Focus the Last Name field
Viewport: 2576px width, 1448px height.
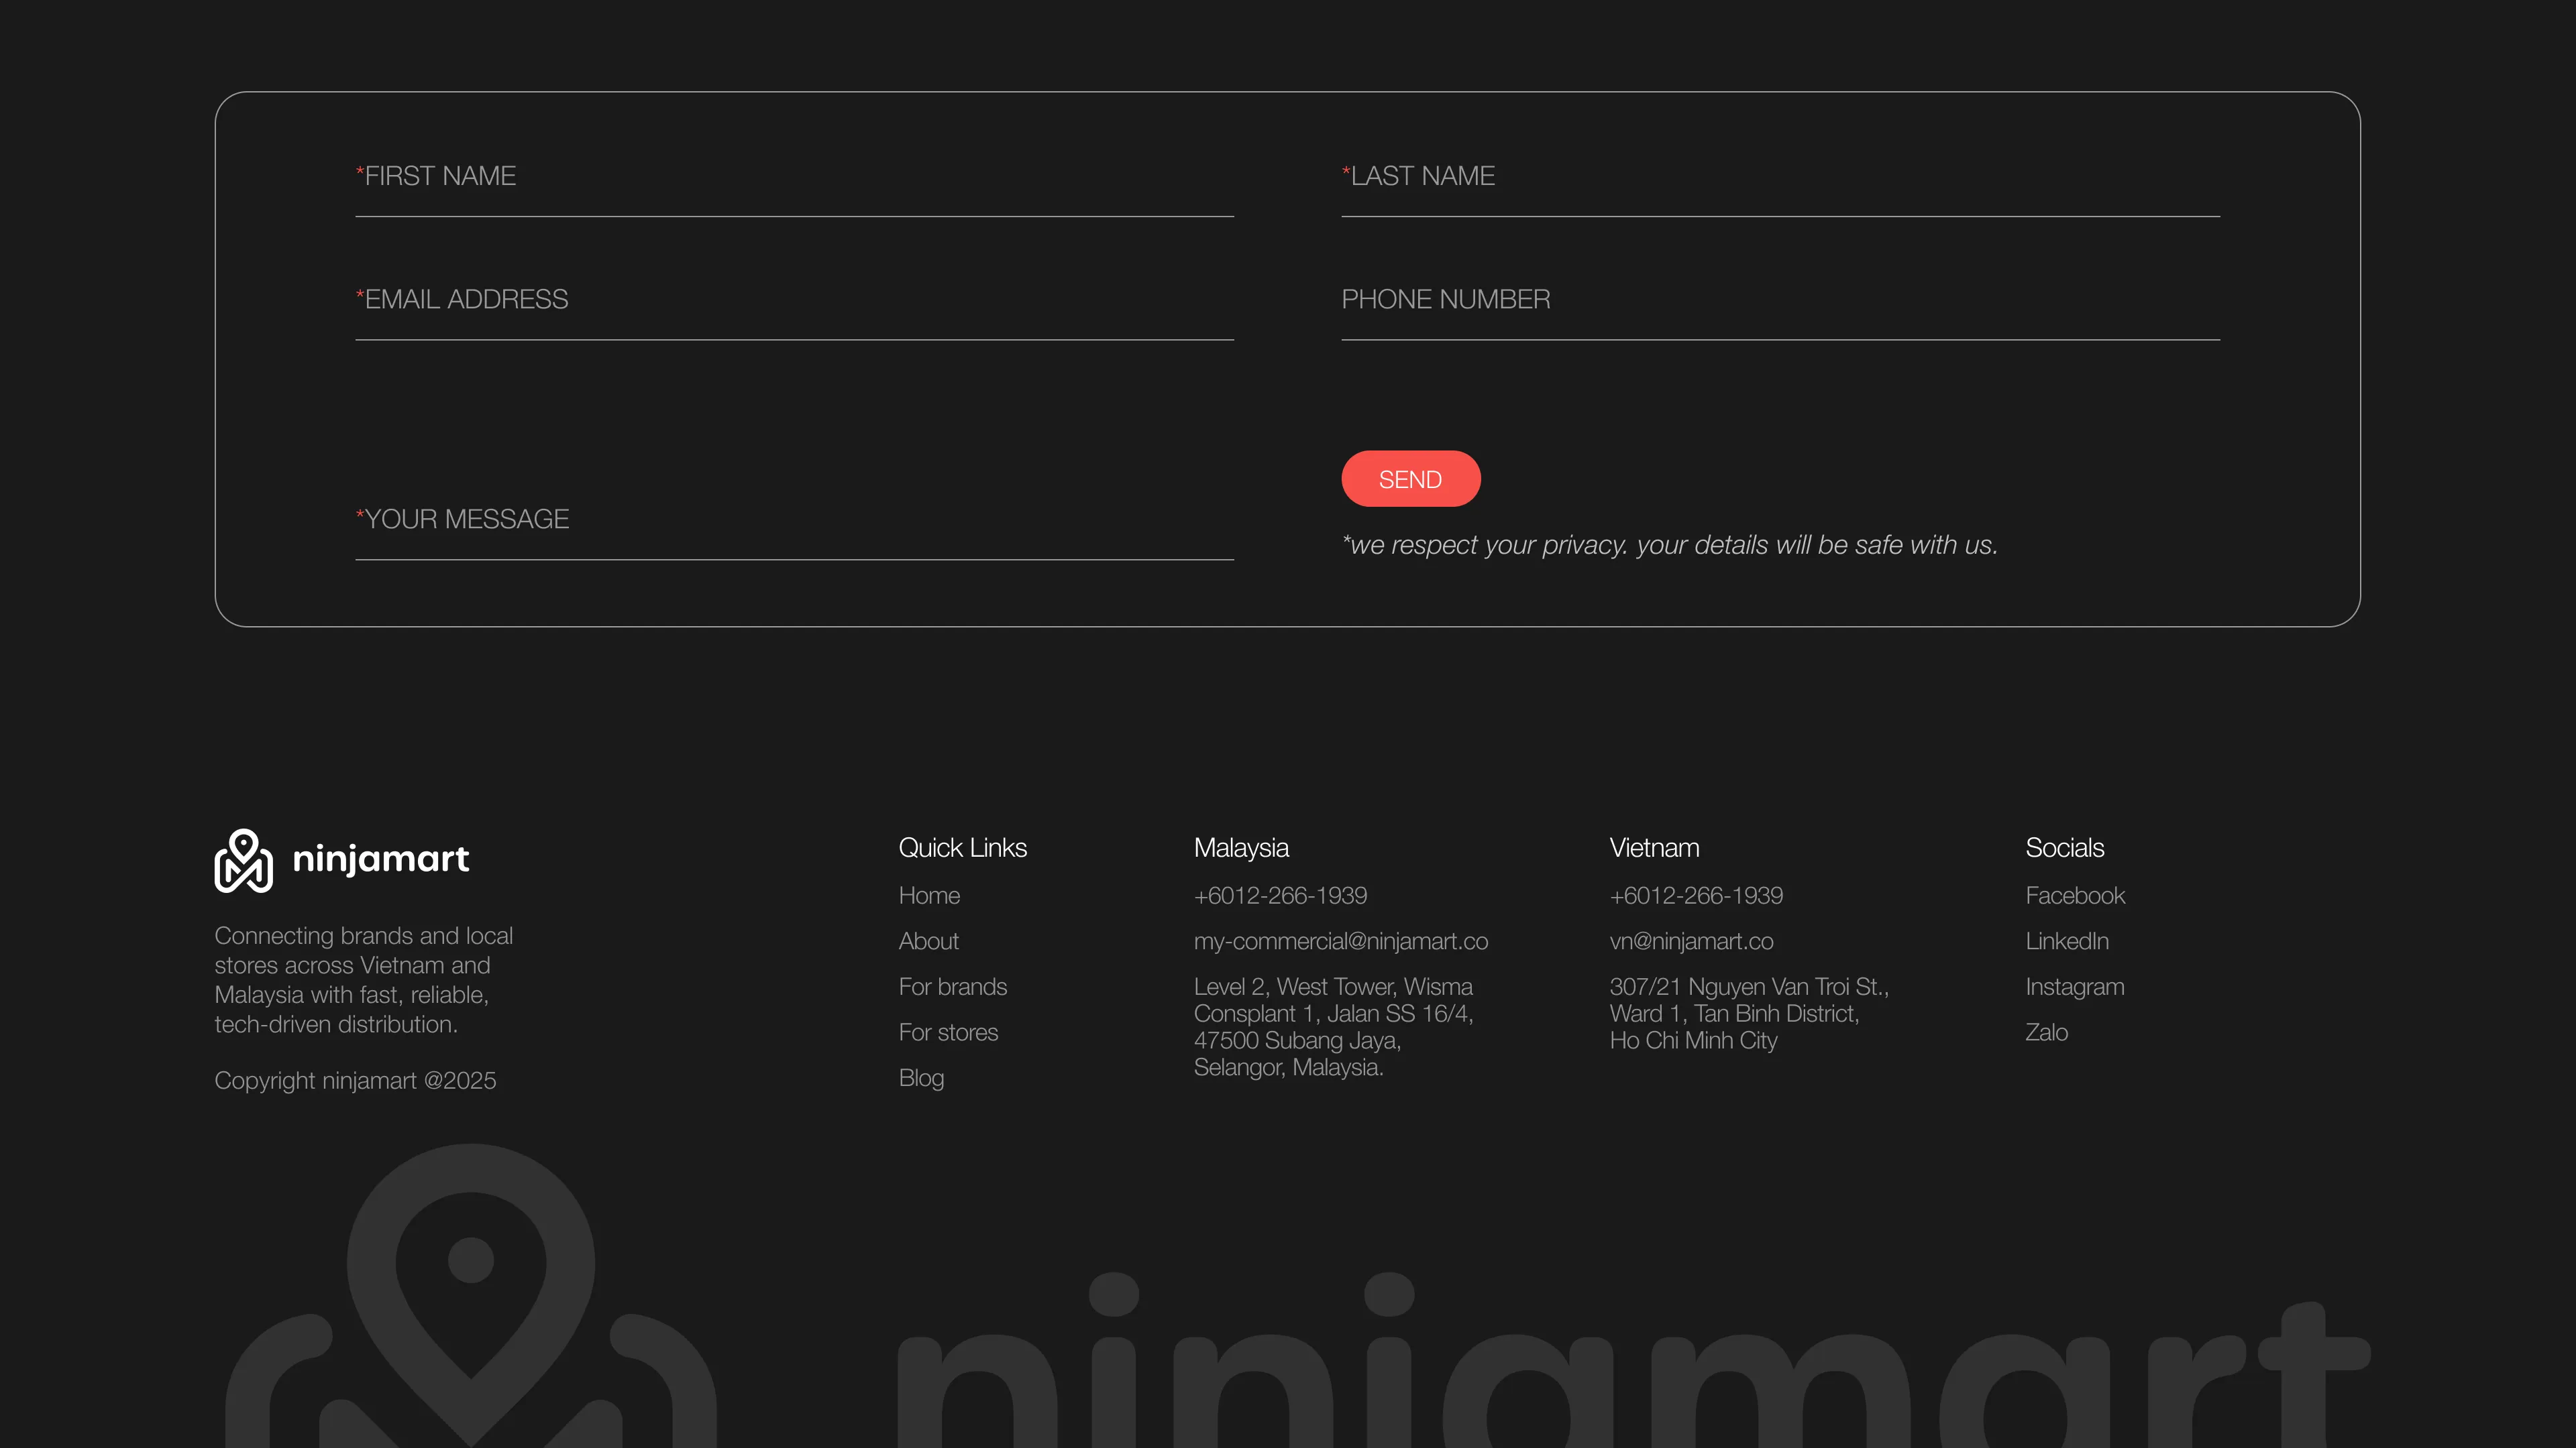click(1780, 177)
